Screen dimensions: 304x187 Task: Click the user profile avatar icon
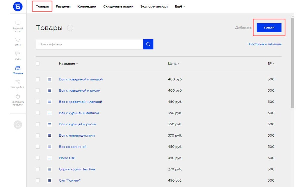click(18, 125)
